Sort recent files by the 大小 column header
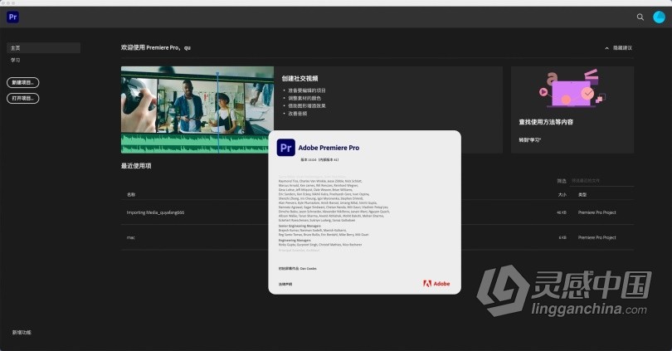672x351 pixels. (x=562, y=194)
